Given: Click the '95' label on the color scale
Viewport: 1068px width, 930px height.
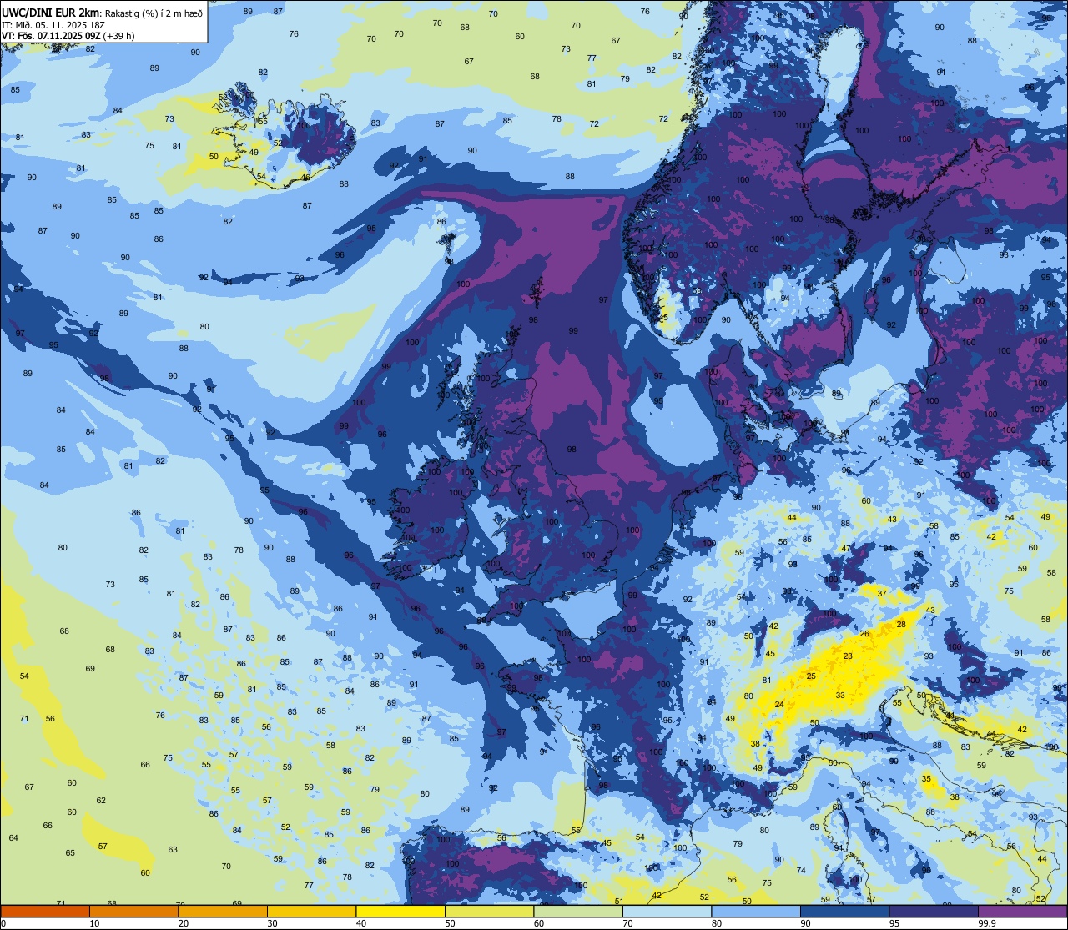Looking at the screenshot, I should tap(894, 923).
